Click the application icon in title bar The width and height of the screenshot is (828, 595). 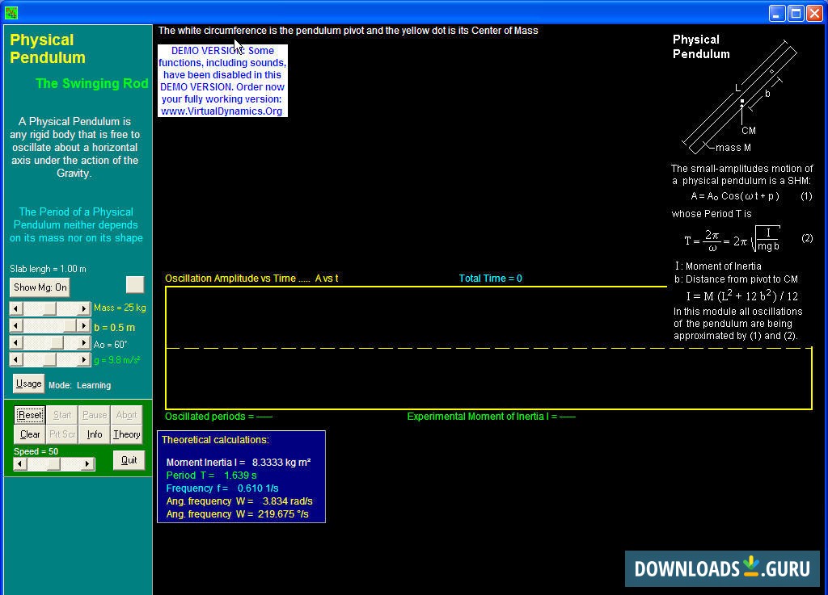(11, 13)
